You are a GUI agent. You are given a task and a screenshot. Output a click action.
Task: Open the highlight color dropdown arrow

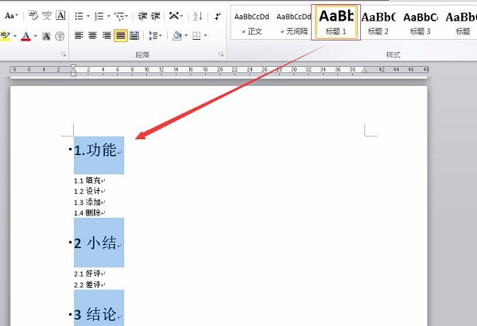tap(14, 37)
